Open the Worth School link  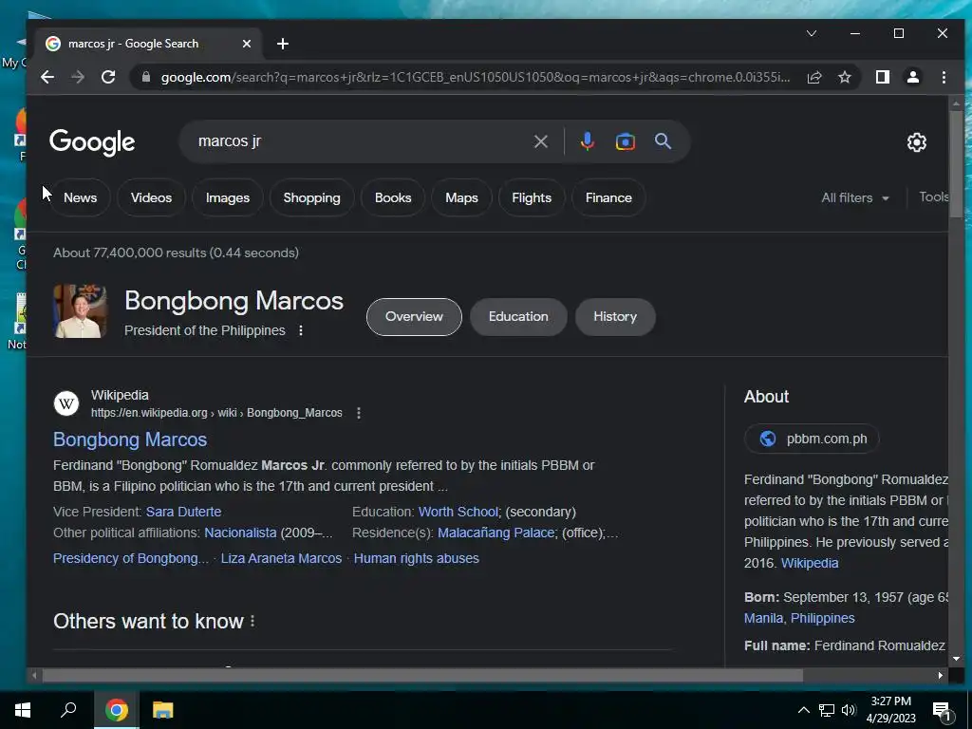coord(458,512)
